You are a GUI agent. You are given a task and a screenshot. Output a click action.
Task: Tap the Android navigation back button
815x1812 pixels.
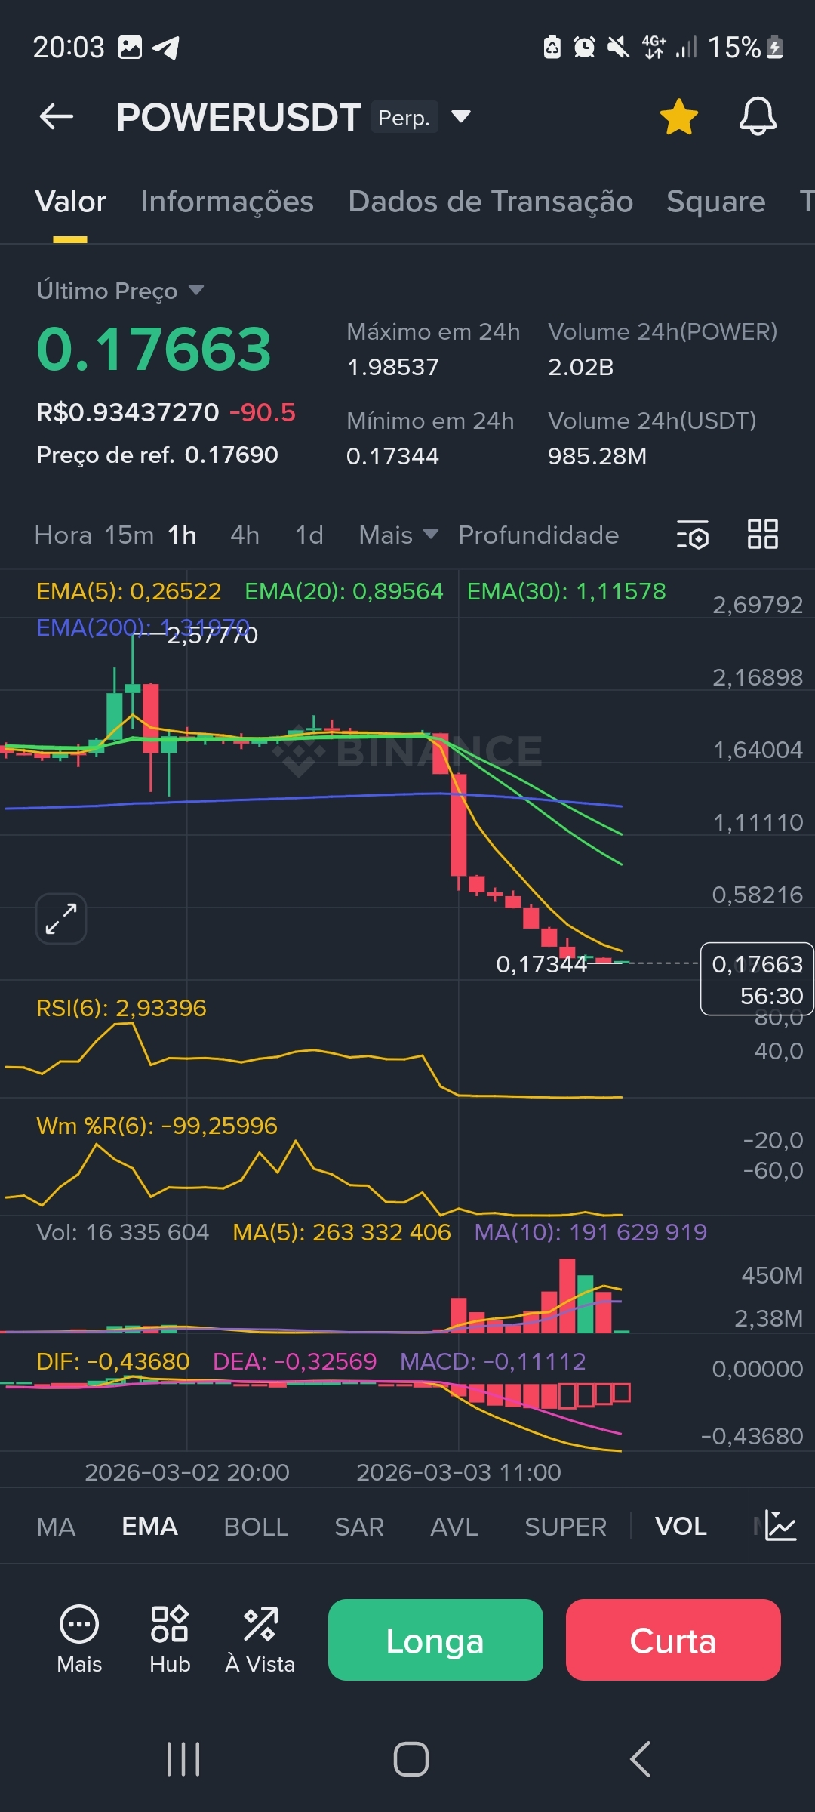(x=640, y=1759)
